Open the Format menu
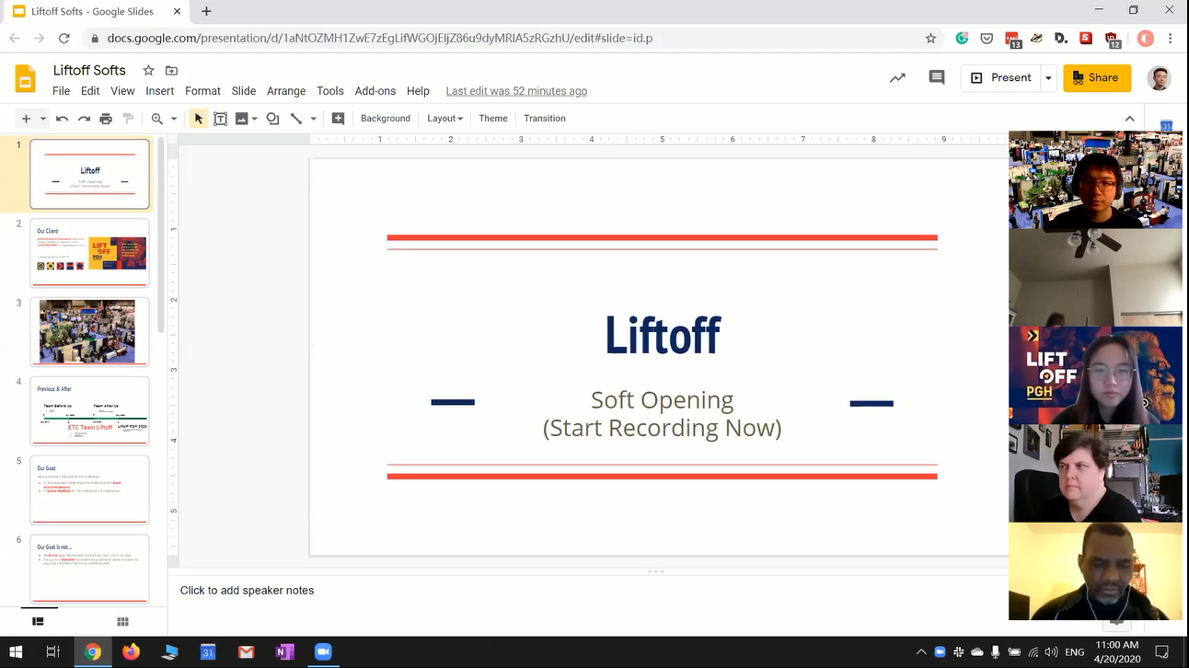Image resolution: width=1189 pixels, height=668 pixels. click(202, 91)
